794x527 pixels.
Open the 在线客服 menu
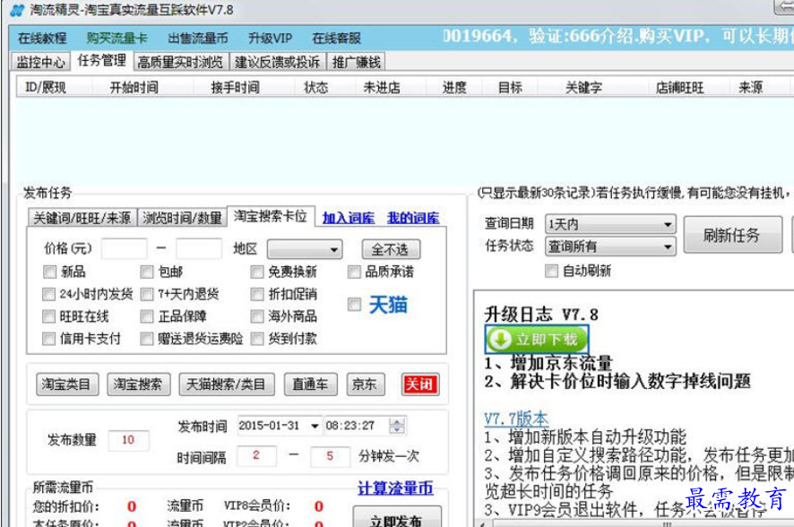(336, 38)
